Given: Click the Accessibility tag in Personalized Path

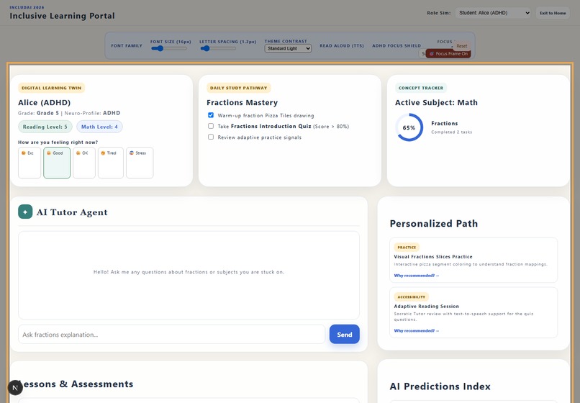Looking at the screenshot, I should pos(412,296).
